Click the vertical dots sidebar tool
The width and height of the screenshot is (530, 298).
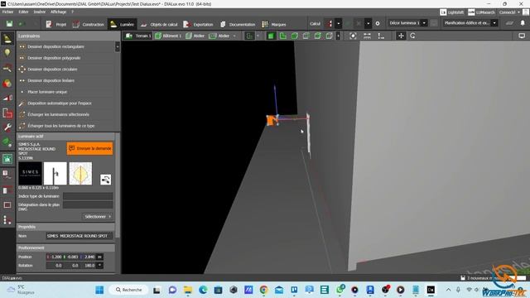(x=7, y=220)
